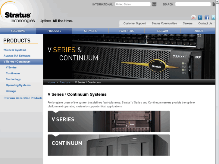
Task: Click the search submit arrow button
Action: (x=214, y=4)
